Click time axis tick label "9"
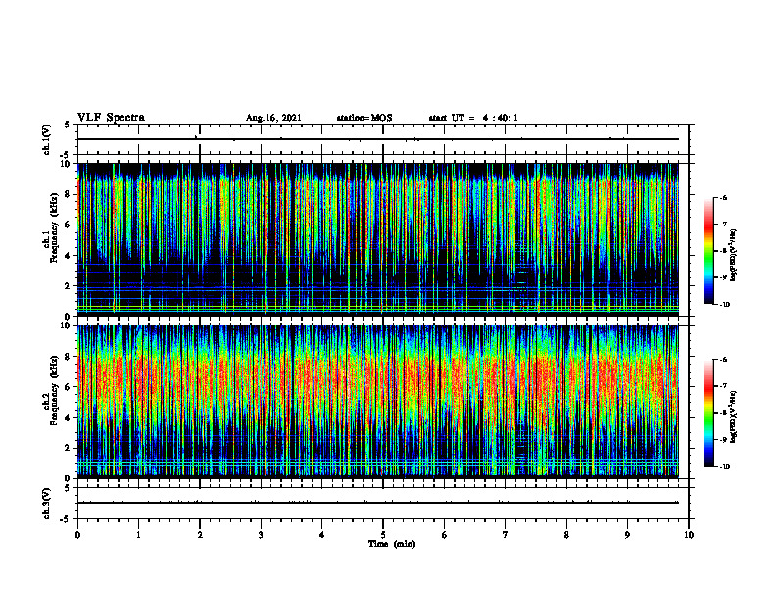Screen dimensions: 776x600 [x=627, y=535]
